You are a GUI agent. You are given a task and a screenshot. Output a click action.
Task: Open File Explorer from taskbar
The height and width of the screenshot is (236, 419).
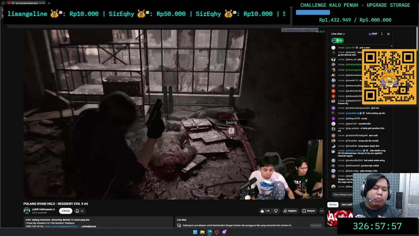[x=202, y=232]
